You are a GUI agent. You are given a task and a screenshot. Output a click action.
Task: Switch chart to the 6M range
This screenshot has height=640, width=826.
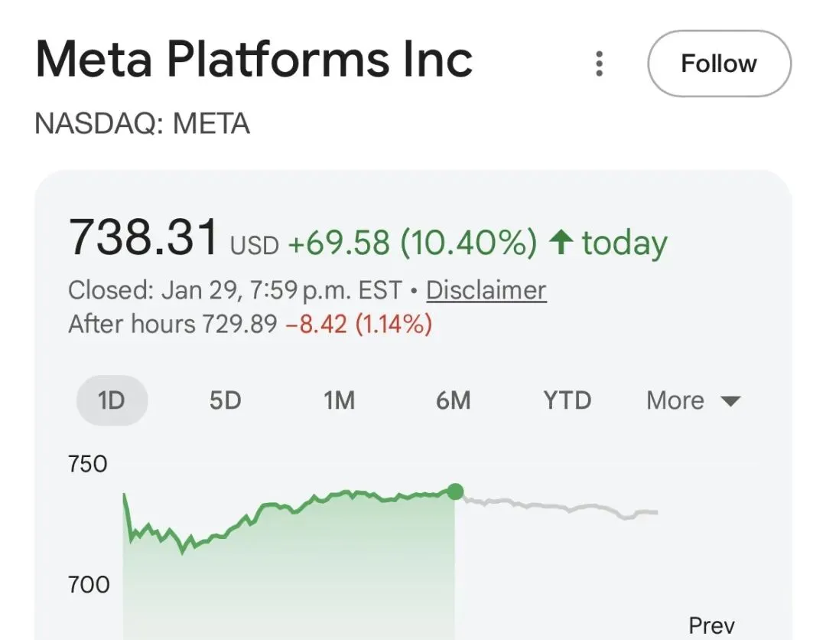453,400
